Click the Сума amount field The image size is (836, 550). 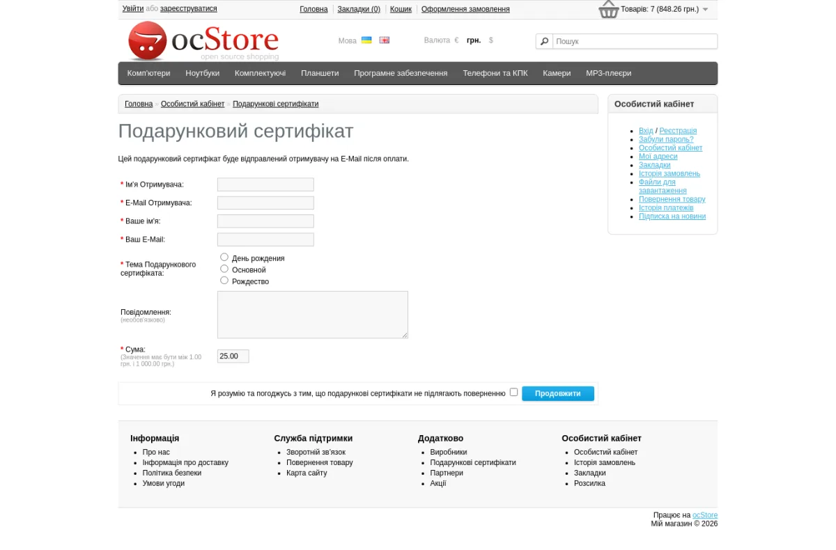pyautogui.click(x=233, y=356)
